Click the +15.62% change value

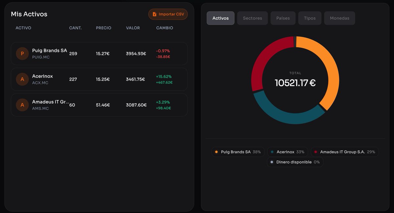tap(164, 76)
